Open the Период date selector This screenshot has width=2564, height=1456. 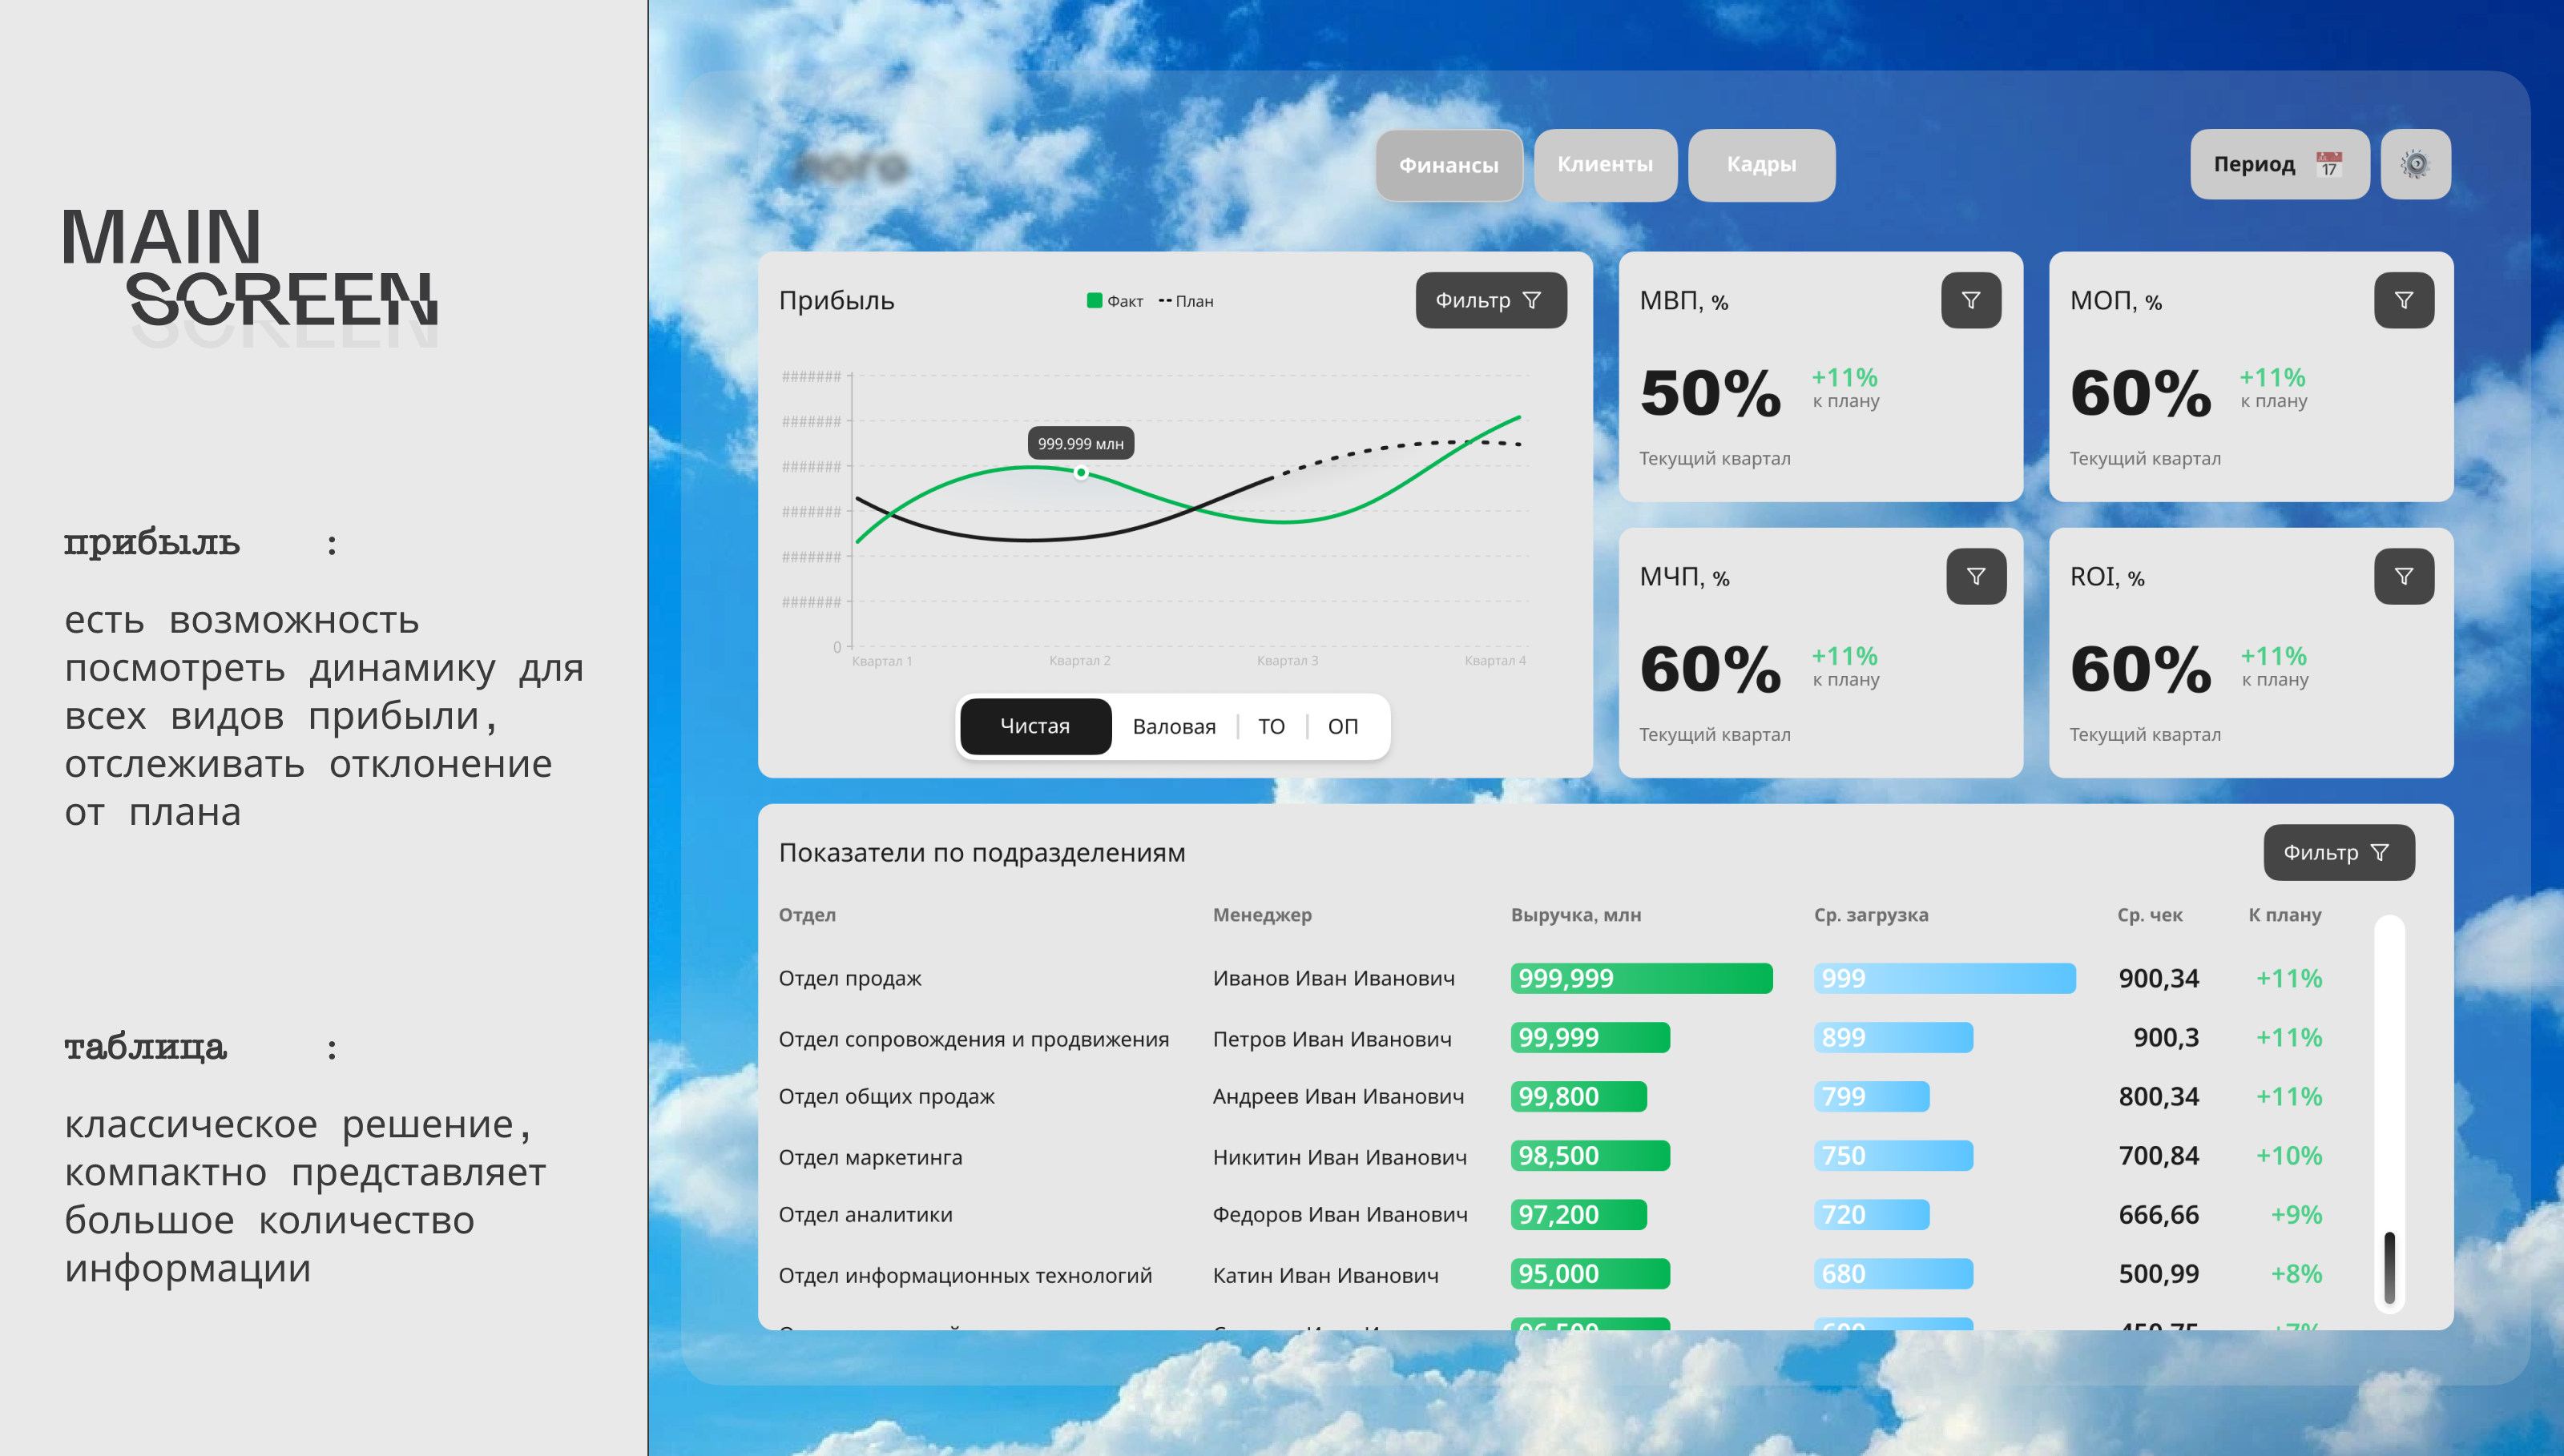pyautogui.click(x=2254, y=164)
